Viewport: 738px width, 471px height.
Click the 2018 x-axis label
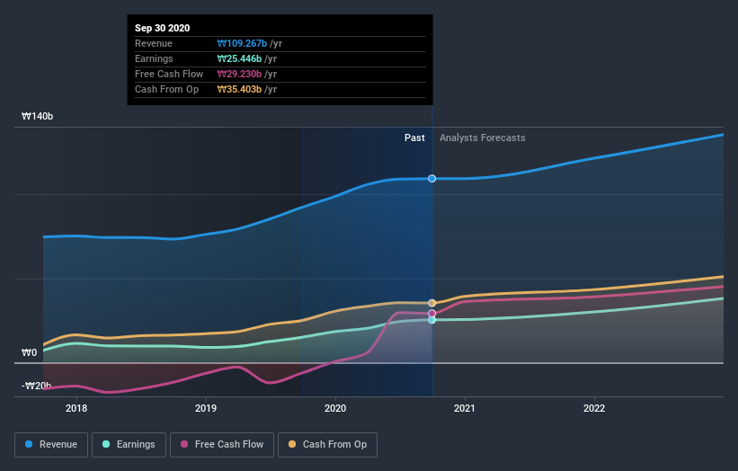coord(76,408)
